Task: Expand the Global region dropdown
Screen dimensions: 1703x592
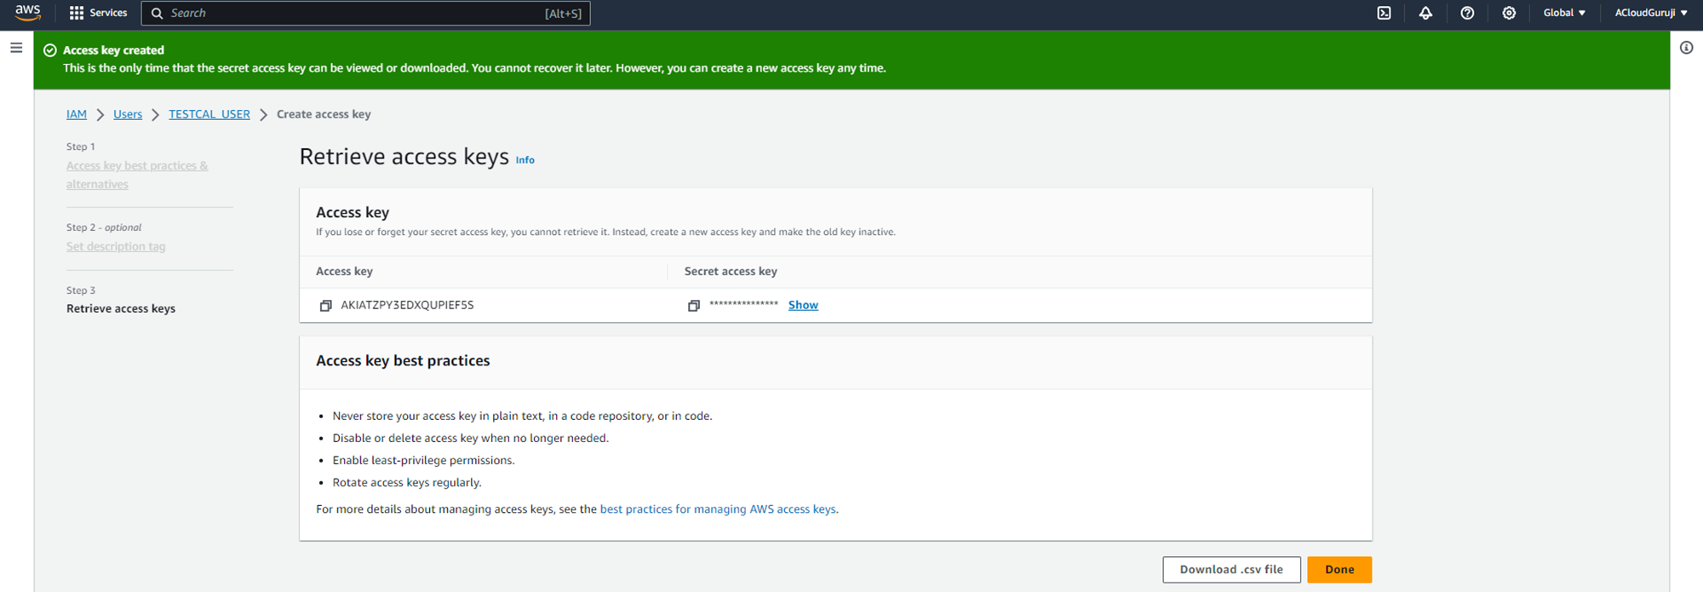Action: click(1564, 13)
